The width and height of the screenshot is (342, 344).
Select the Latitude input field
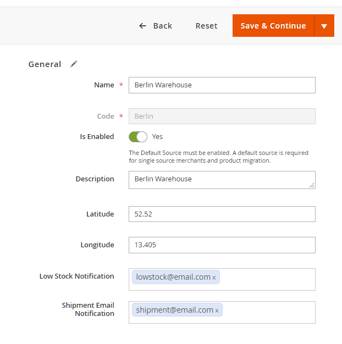point(222,214)
